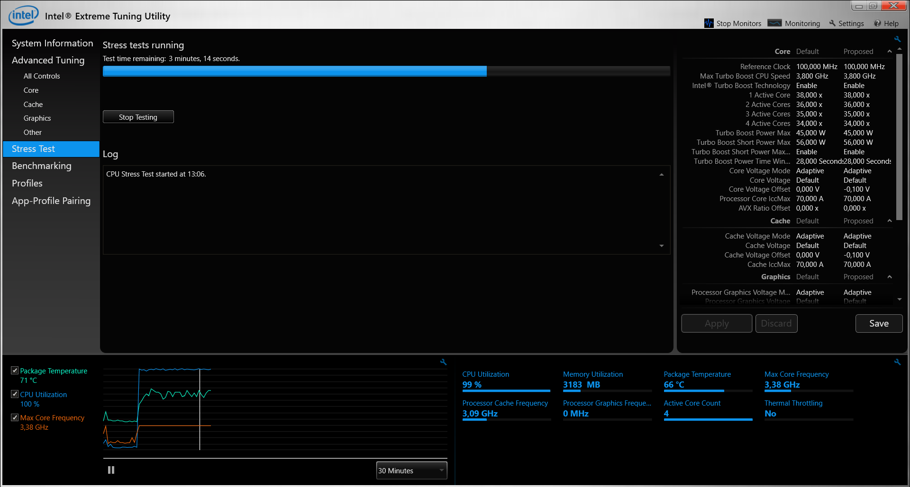
Task: Open the Stress Test section
Action: 51,149
